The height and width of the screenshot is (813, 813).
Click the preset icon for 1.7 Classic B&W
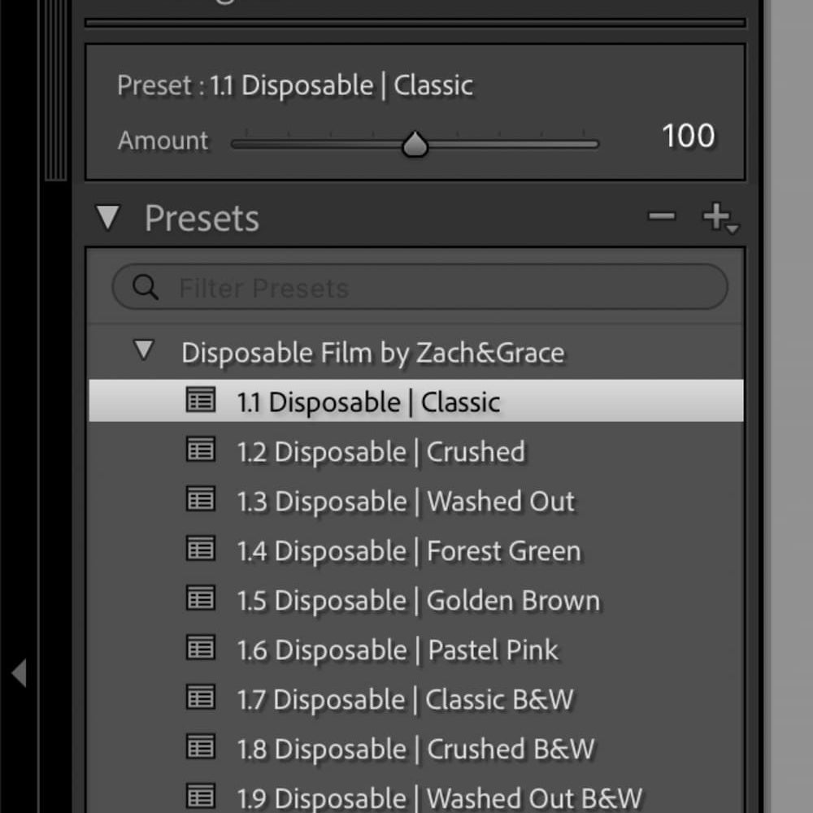click(x=200, y=698)
